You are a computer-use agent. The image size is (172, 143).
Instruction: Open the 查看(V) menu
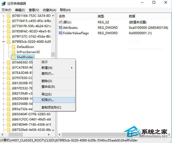click(34, 10)
